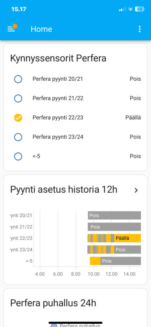
Task: Click the yellow Päällä bar in the history chart
Action: click(x=128, y=238)
